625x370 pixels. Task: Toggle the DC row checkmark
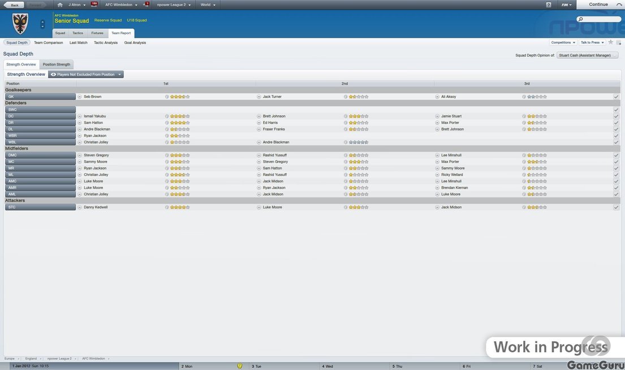pos(616,116)
